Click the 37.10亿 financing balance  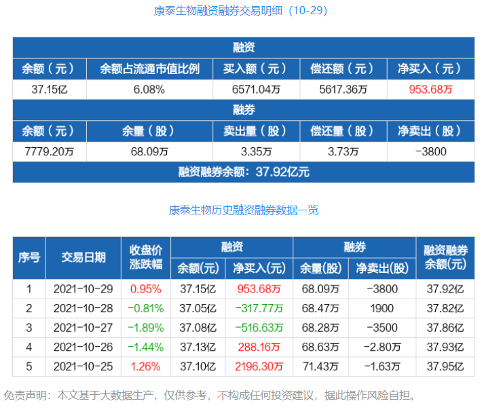click(x=198, y=366)
